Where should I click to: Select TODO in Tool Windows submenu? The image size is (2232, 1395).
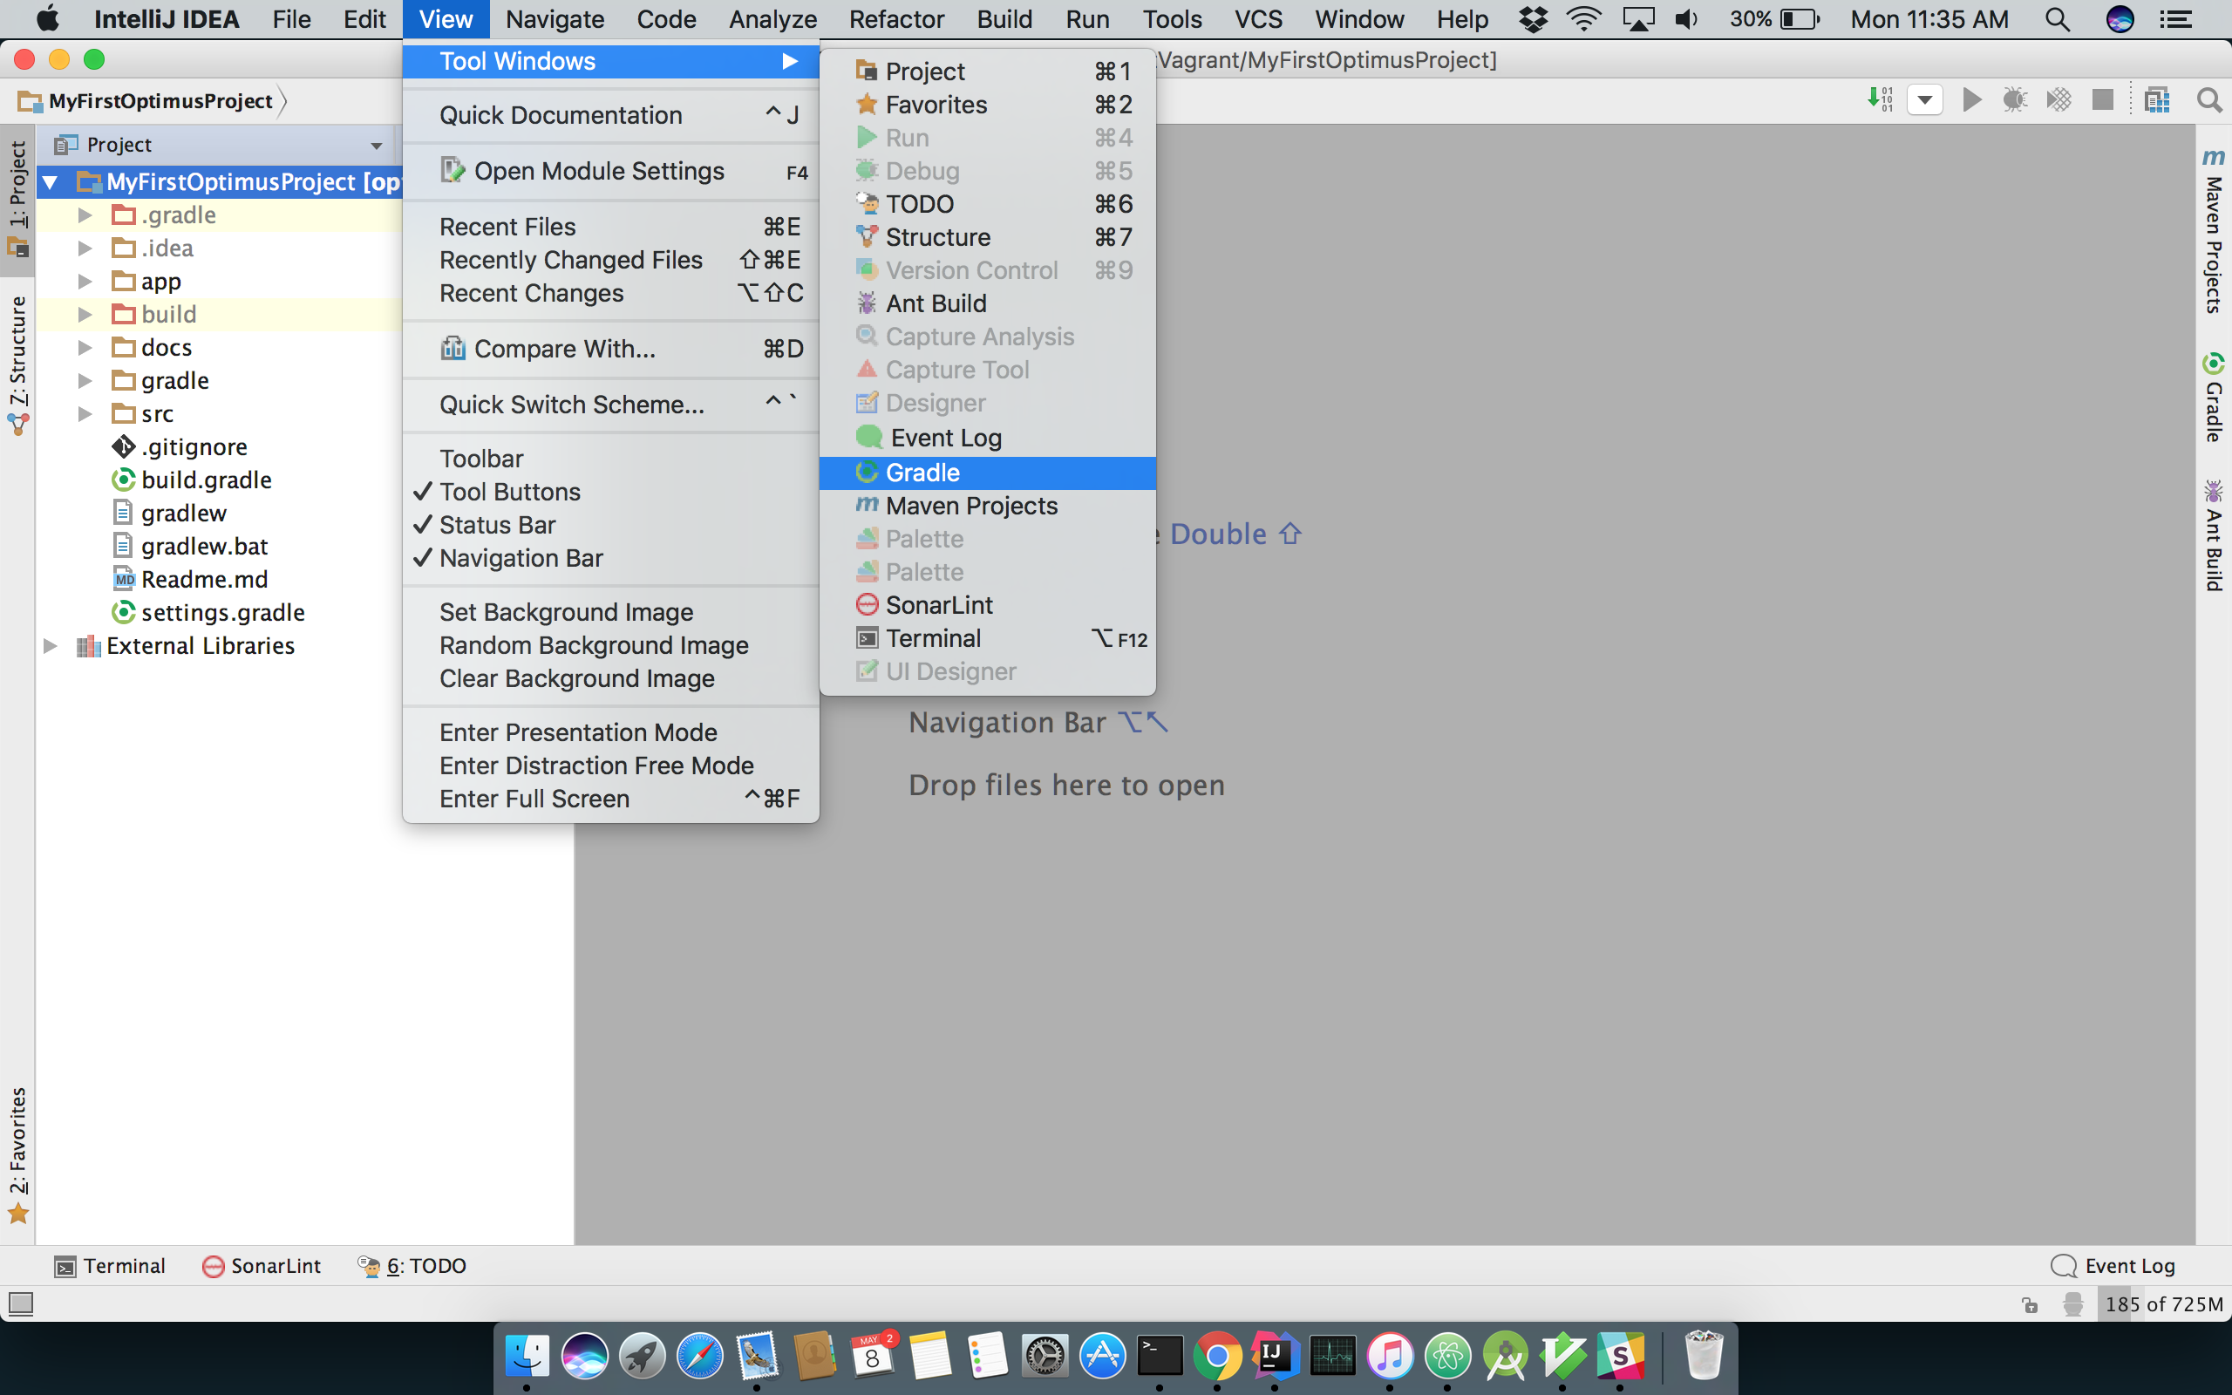(987, 204)
